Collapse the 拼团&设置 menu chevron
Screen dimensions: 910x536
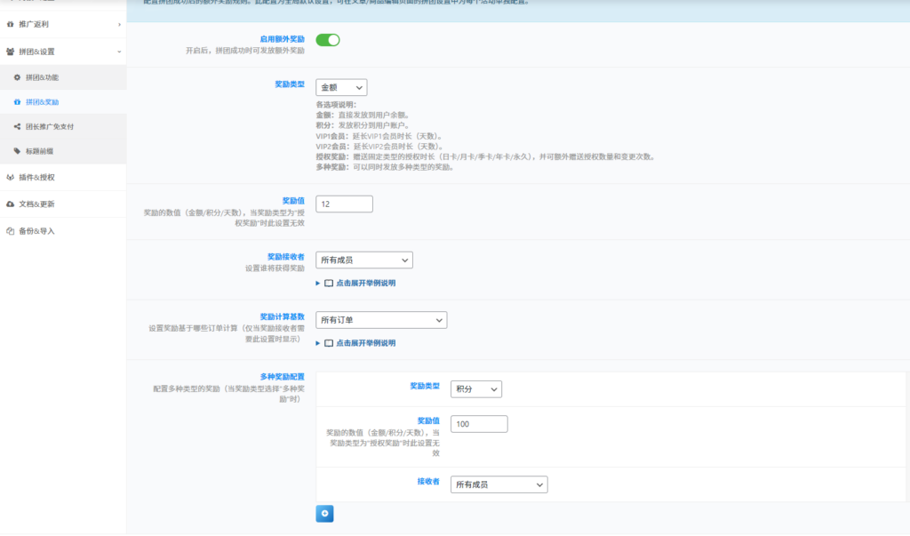pyautogui.click(x=119, y=52)
